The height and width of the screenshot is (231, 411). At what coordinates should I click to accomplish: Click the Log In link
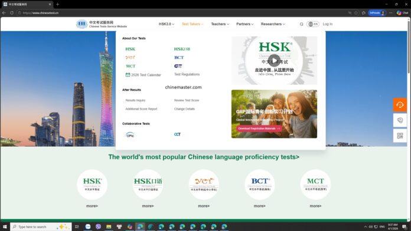327,24
